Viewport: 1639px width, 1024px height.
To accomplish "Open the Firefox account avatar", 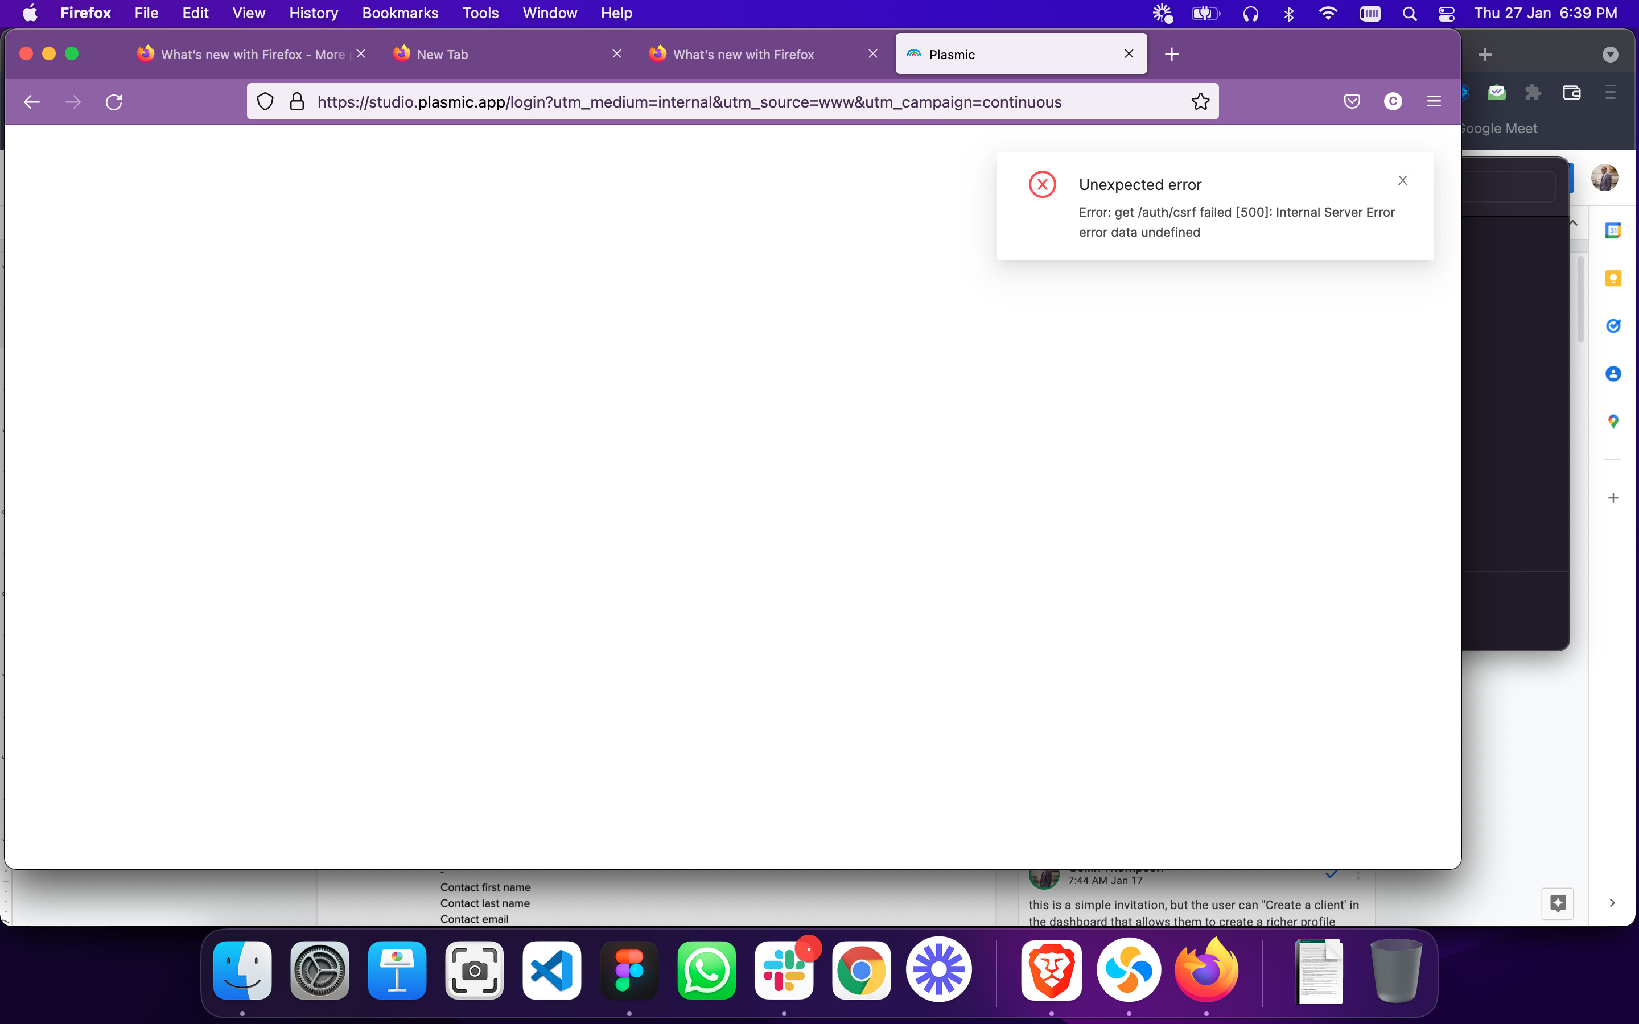I will (1393, 102).
